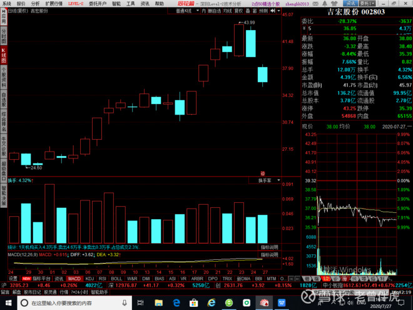Select the KDJ indicator tab
Screen dimensions: 413x310
90,279
